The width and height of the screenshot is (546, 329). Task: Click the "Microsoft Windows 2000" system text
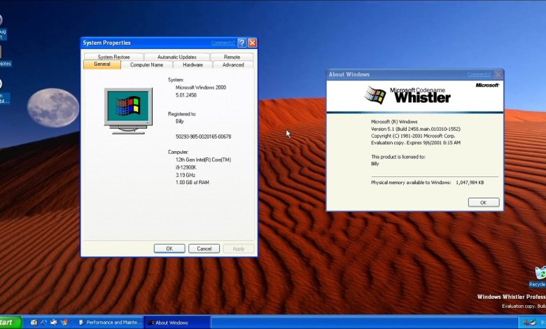point(201,87)
